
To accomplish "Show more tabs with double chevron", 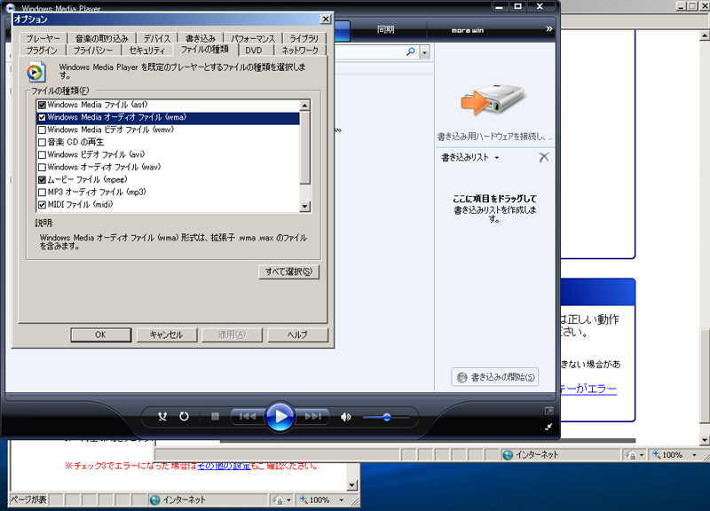I will coord(548,29).
